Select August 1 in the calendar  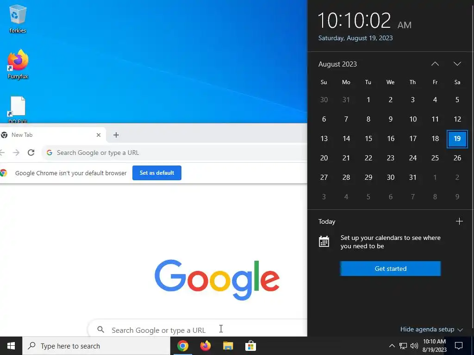pyautogui.click(x=368, y=100)
